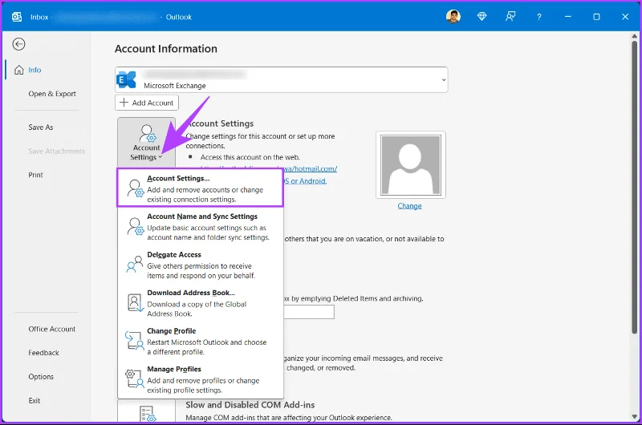
Task: Click the Delegate Access people icon
Action: point(135,265)
